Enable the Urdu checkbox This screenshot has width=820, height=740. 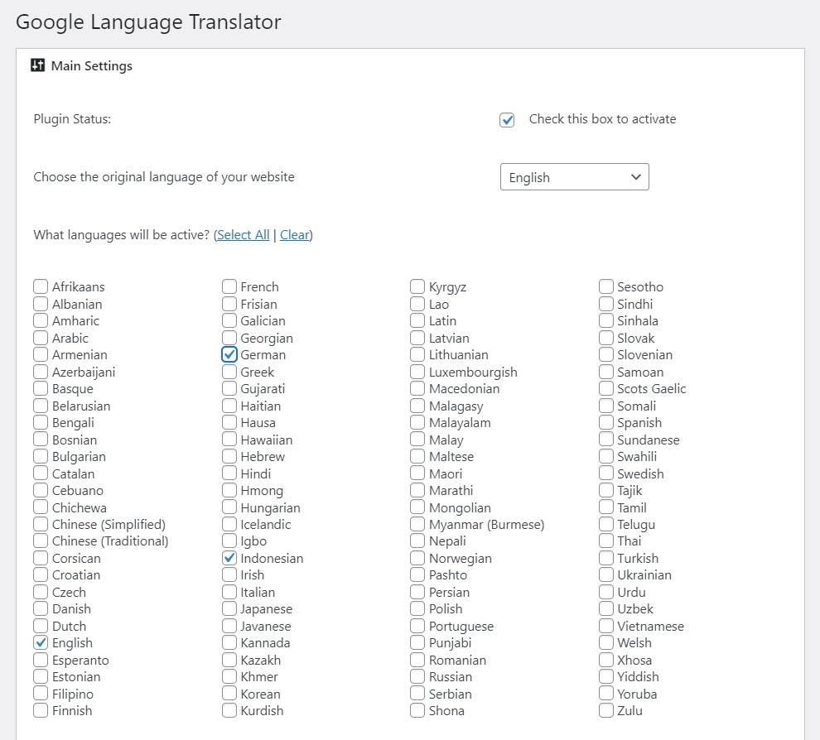pyautogui.click(x=605, y=592)
